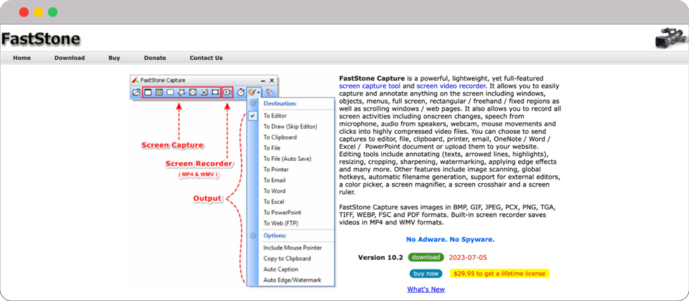Enable the Auto Caption option
This screenshot has width=689, height=301.
point(281,269)
